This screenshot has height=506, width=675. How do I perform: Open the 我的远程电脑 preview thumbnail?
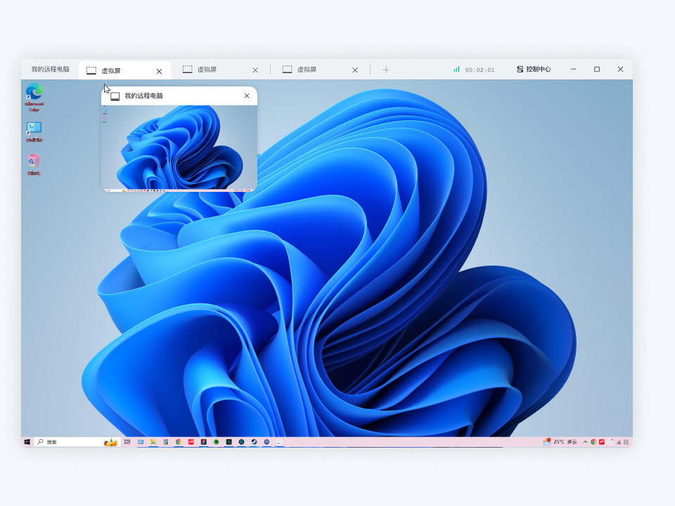pos(179,148)
